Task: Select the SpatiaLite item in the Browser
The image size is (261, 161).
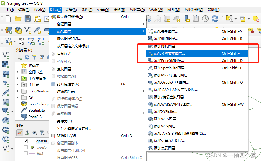Action: pyautogui.click(x=36, y=110)
